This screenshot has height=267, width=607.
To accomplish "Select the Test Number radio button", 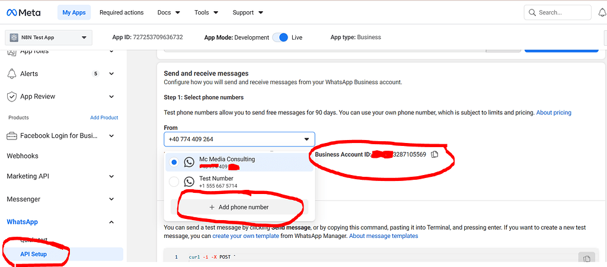I will (174, 182).
